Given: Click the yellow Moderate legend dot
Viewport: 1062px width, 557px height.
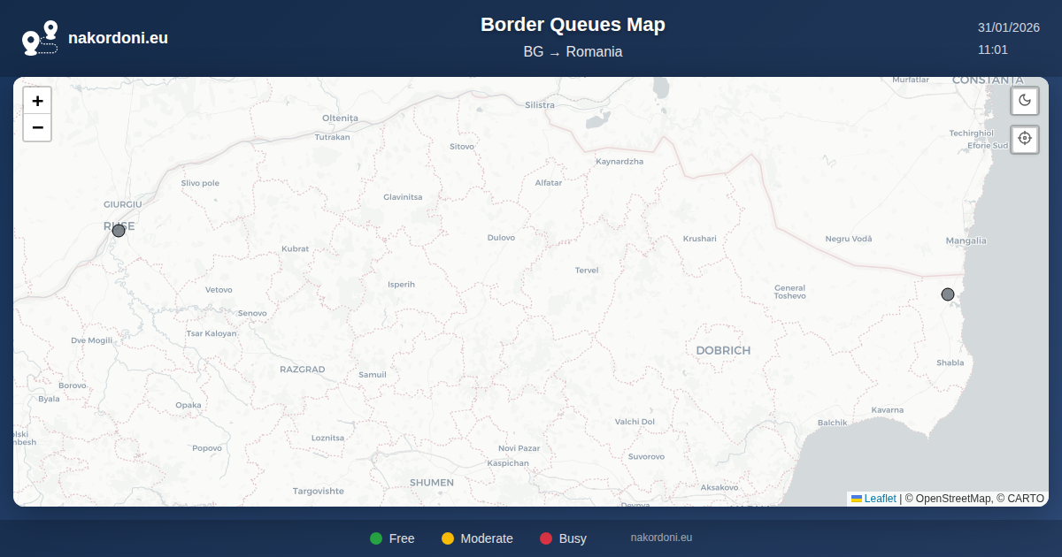Looking at the screenshot, I should point(448,538).
